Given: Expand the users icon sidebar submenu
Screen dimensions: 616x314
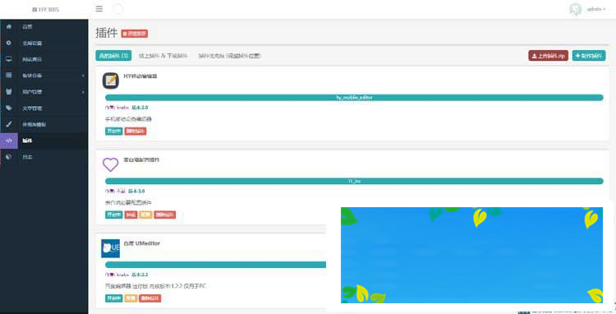Looking at the screenshot, I should tap(44, 91).
